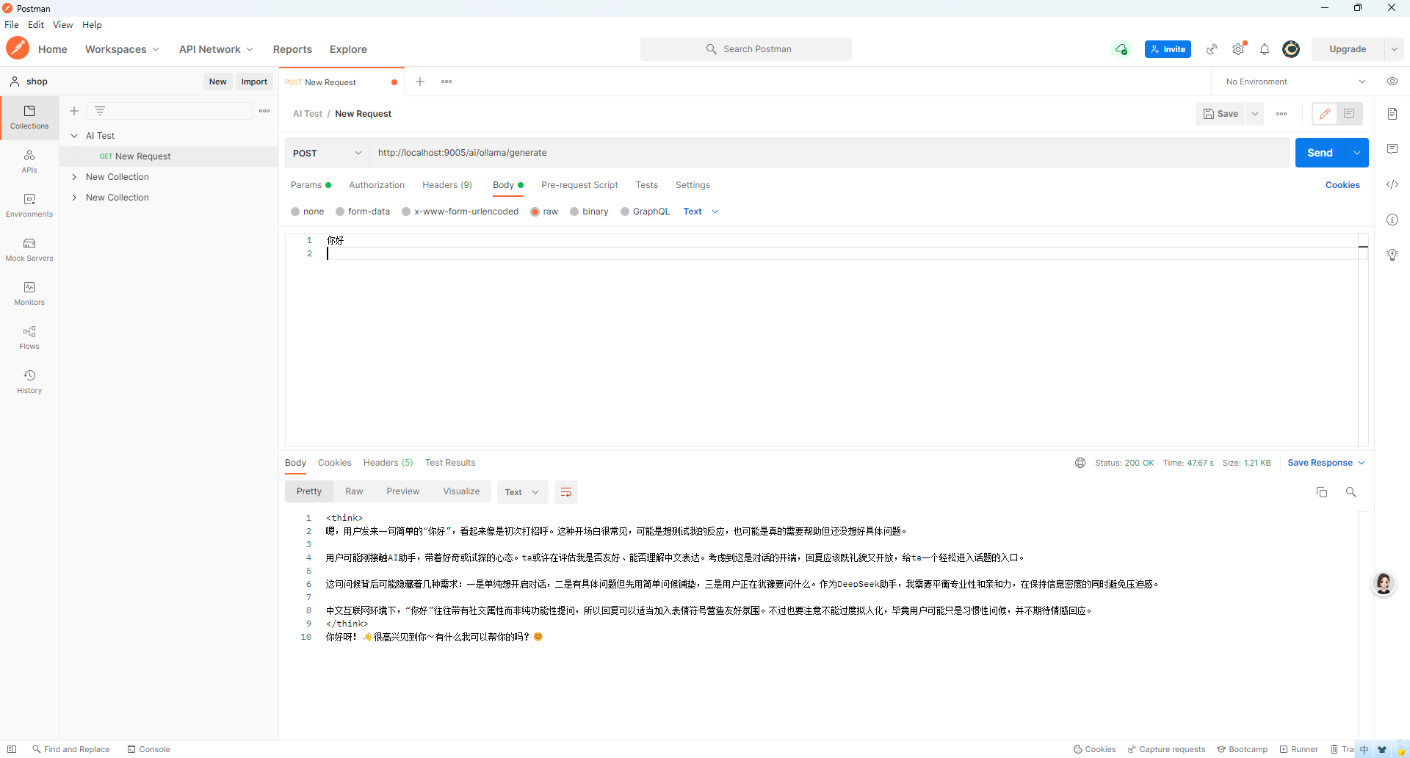Click the network globe icon near status

coord(1080,463)
